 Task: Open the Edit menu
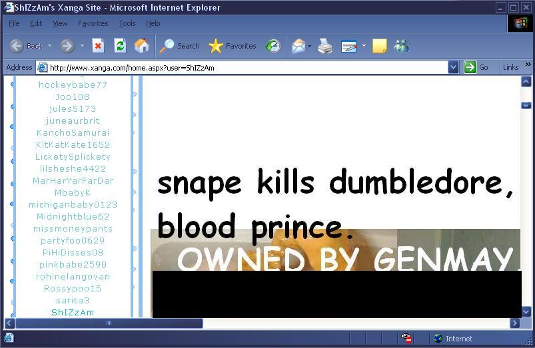(36, 23)
